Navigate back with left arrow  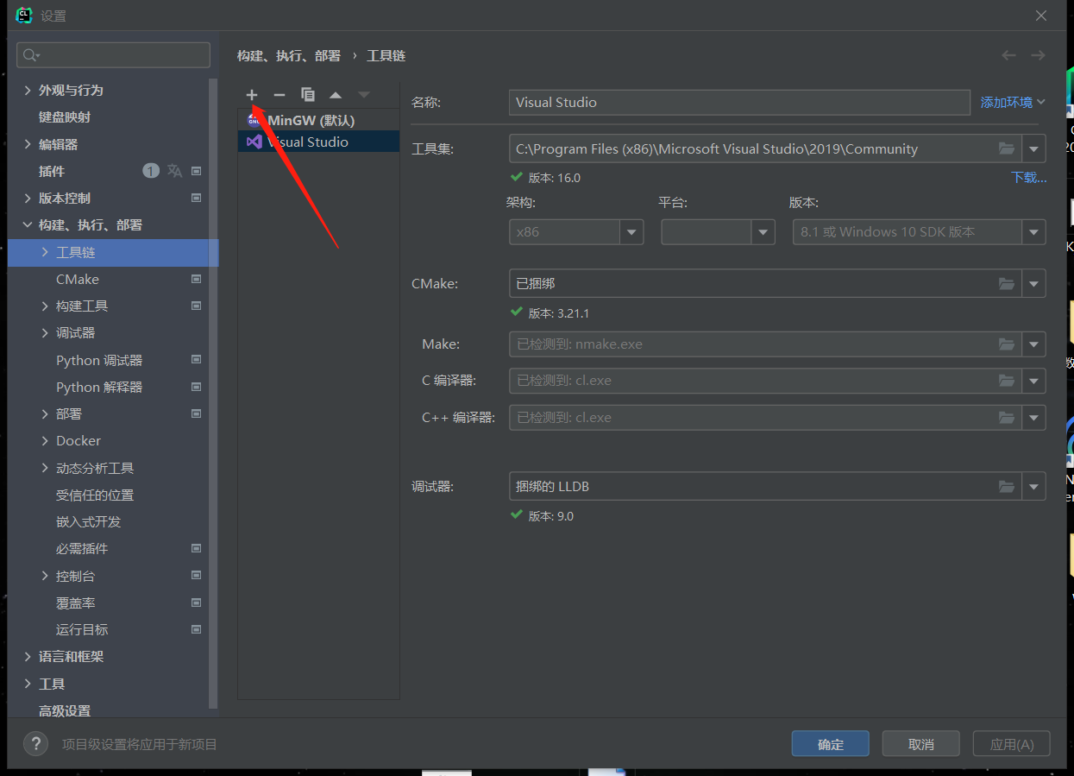1008,55
